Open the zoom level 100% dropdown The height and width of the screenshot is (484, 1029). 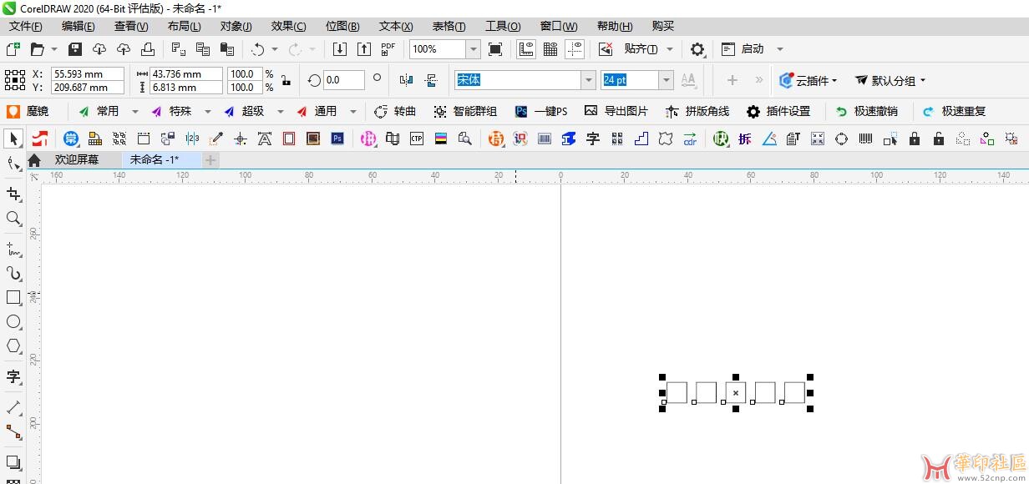(x=473, y=49)
